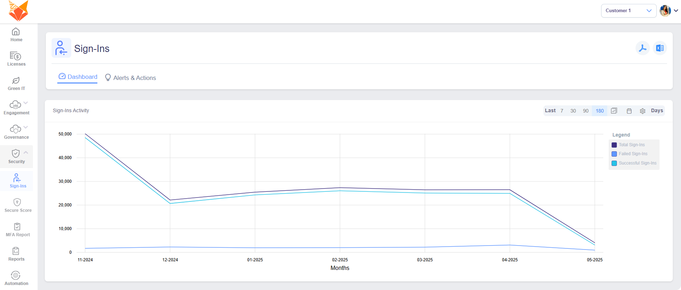Click the Total Sign-Ins color swatch
This screenshot has height=290, width=681.
pyautogui.click(x=614, y=145)
